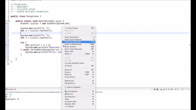
Task: Click the Coverage As icon
Action: (x=66, y=91)
